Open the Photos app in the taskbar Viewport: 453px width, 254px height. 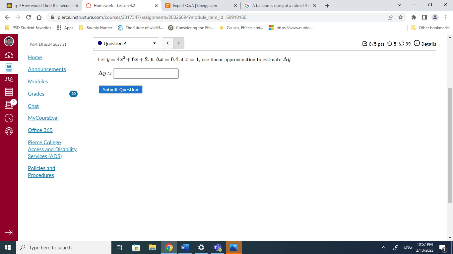[234, 247]
